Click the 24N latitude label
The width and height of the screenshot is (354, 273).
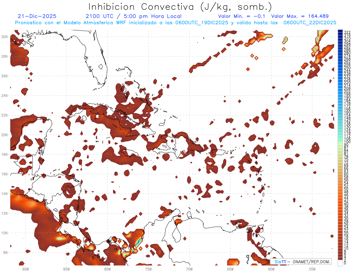[4, 96]
